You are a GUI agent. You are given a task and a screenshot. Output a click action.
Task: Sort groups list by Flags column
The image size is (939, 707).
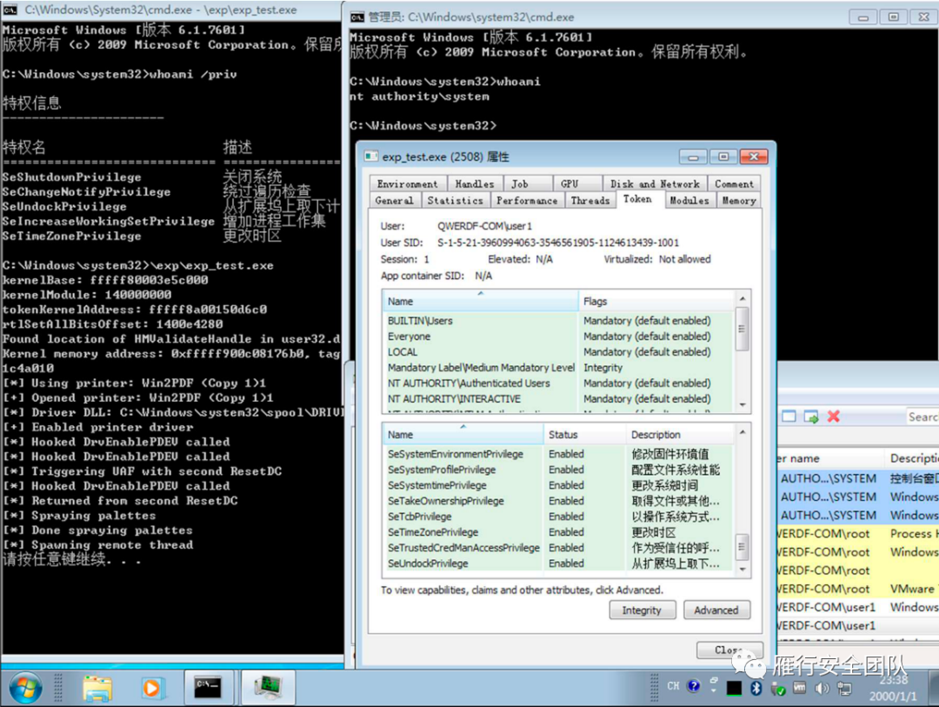tap(656, 301)
